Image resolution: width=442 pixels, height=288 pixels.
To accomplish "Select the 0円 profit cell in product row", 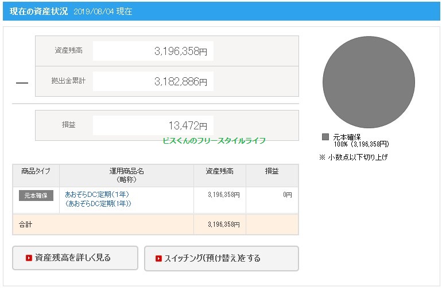I will (x=288, y=195).
